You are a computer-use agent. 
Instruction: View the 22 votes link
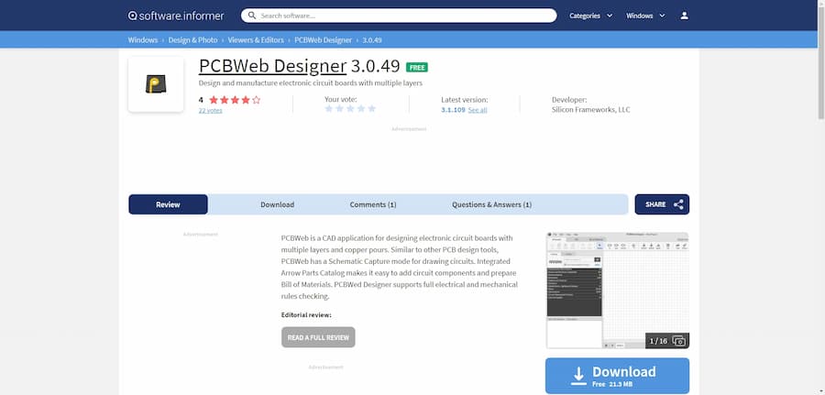211,111
